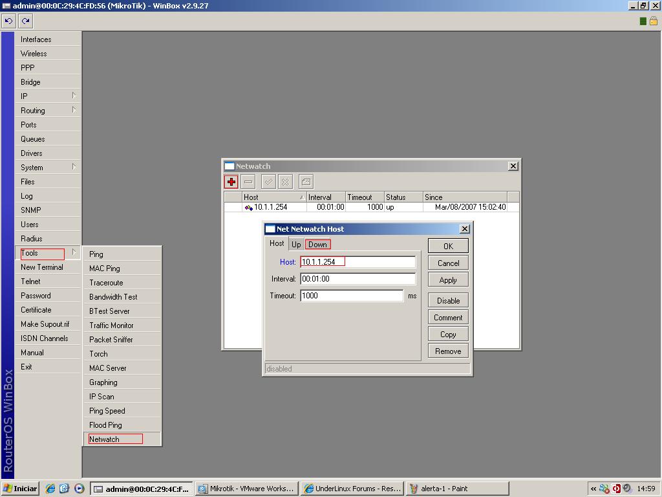
Task: Click the Timeout column header
Action: click(365, 197)
